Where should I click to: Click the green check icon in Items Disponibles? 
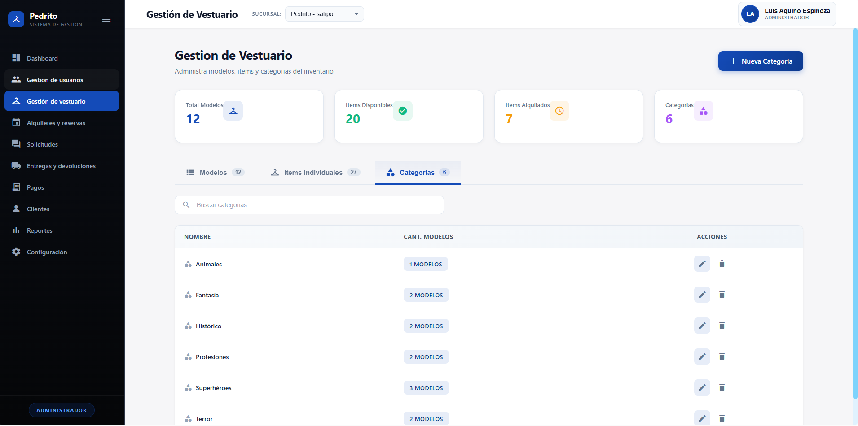(402, 111)
